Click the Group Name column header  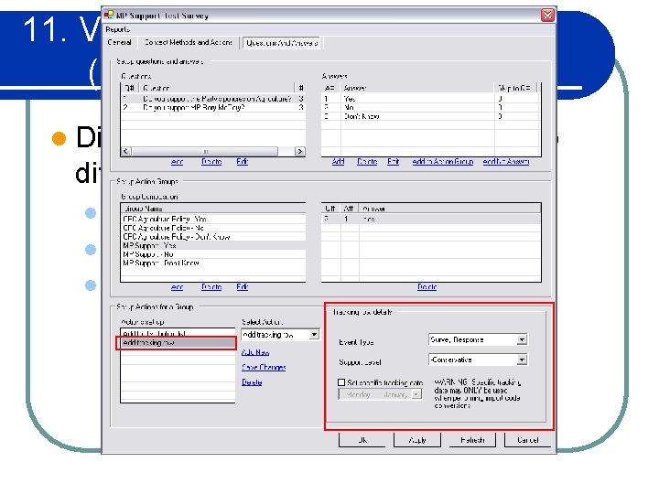click(x=213, y=209)
